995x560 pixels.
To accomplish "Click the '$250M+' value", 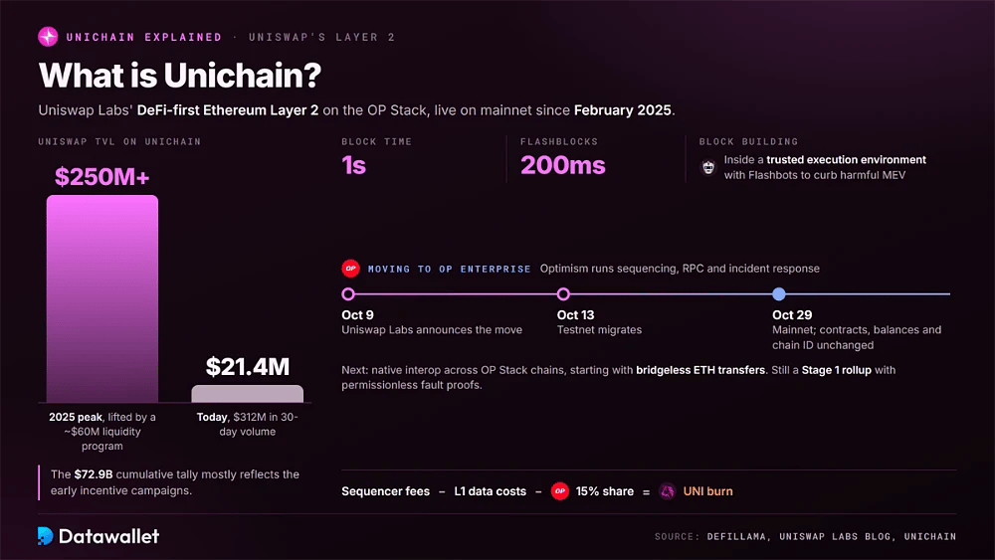I will 102,176.
